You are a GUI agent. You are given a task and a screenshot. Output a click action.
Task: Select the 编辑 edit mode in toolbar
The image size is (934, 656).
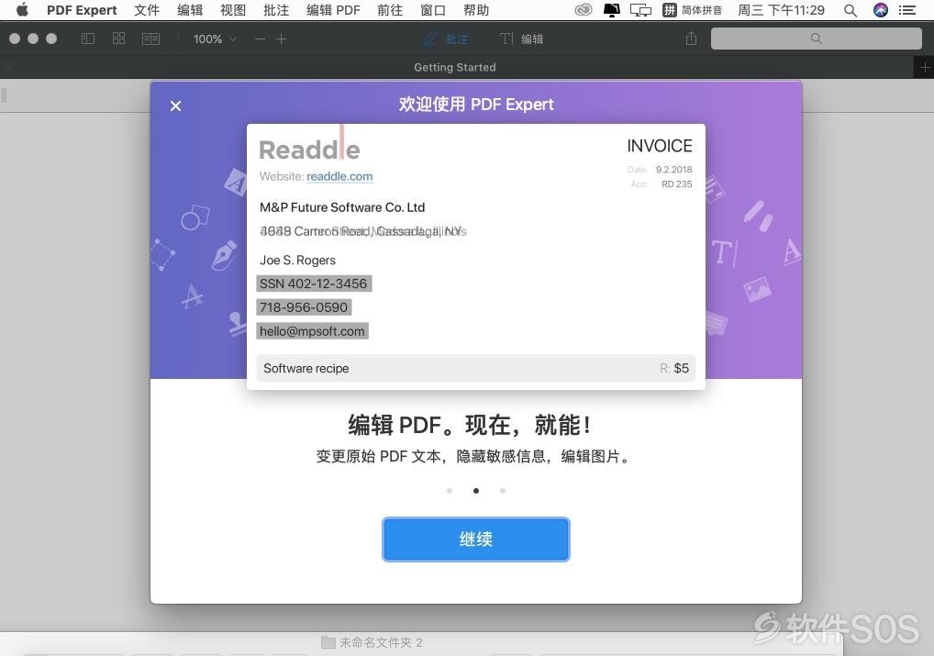click(x=521, y=39)
